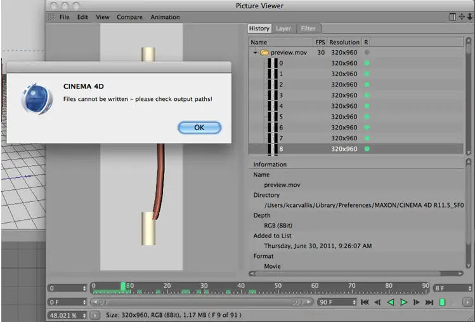Play the animation forwards
Image resolution: width=475 pixels, height=322 pixels.
pos(403,302)
